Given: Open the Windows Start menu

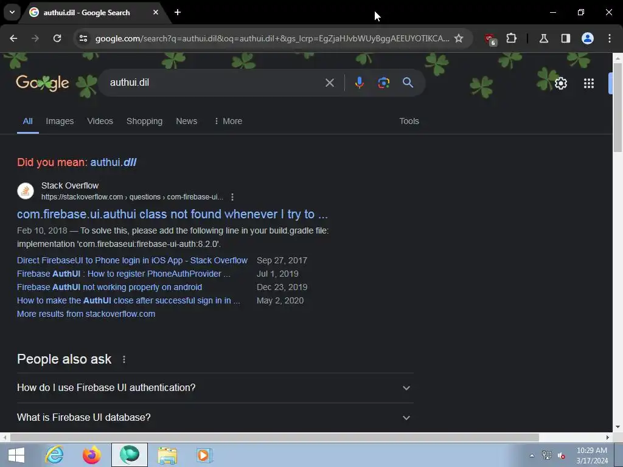Looking at the screenshot, I should coord(16,455).
